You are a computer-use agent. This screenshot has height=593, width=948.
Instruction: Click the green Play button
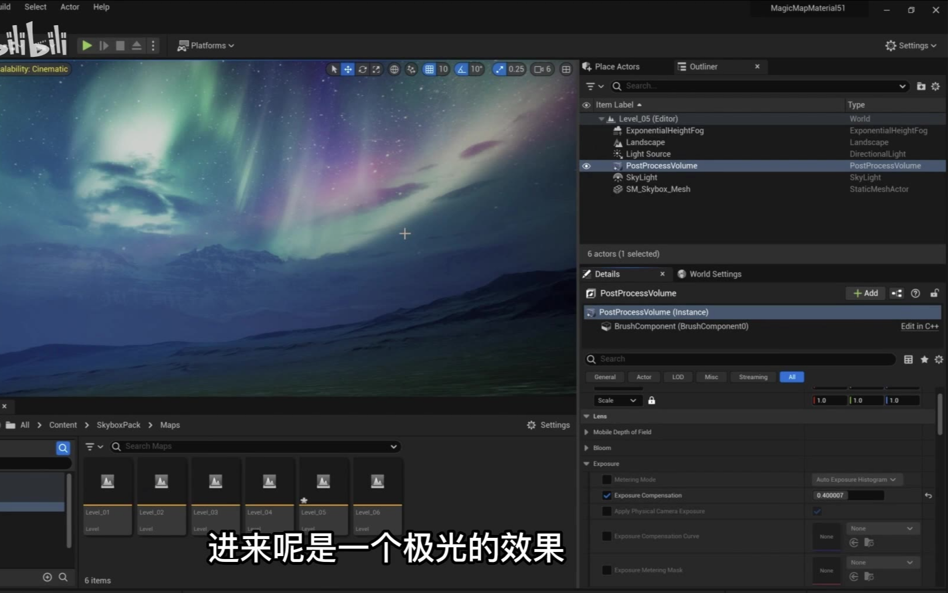87,46
